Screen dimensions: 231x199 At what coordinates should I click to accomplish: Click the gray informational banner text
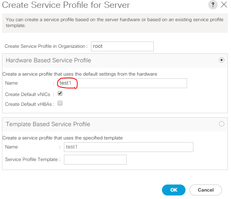pos(115,22)
